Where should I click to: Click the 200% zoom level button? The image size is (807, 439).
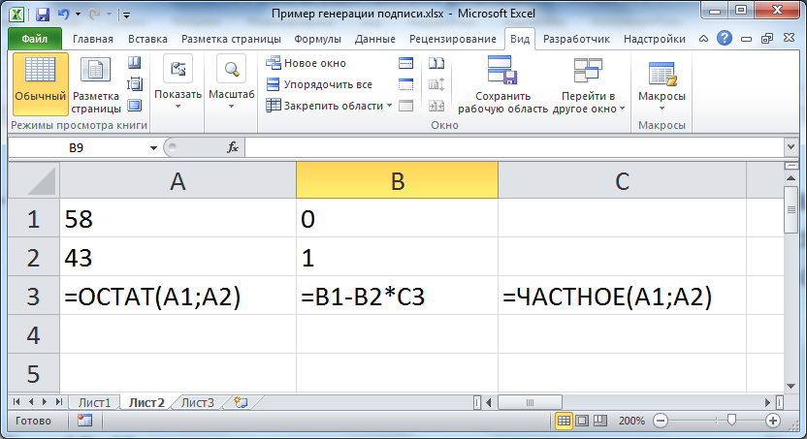(x=631, y=421)
